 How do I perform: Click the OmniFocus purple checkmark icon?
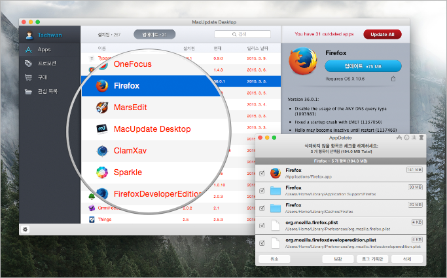92,208
